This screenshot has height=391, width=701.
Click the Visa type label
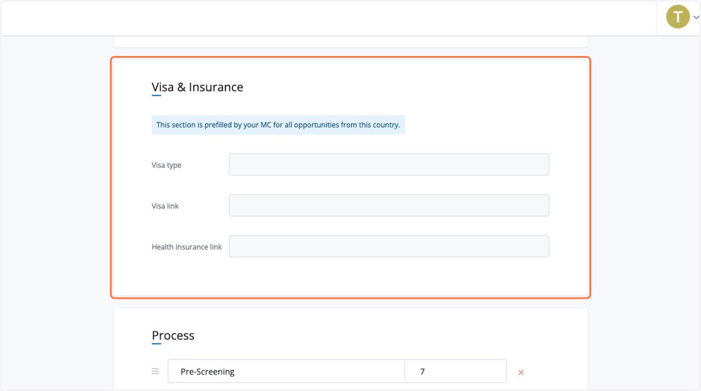166,165
